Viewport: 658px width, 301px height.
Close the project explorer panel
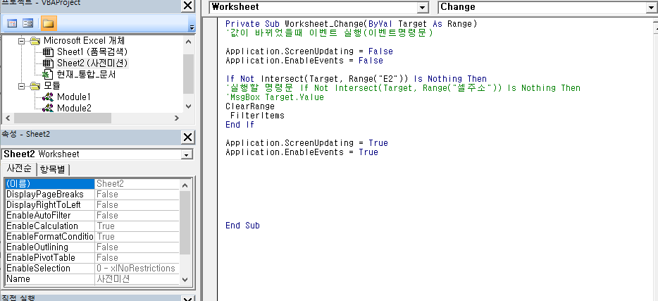(187, 6)
